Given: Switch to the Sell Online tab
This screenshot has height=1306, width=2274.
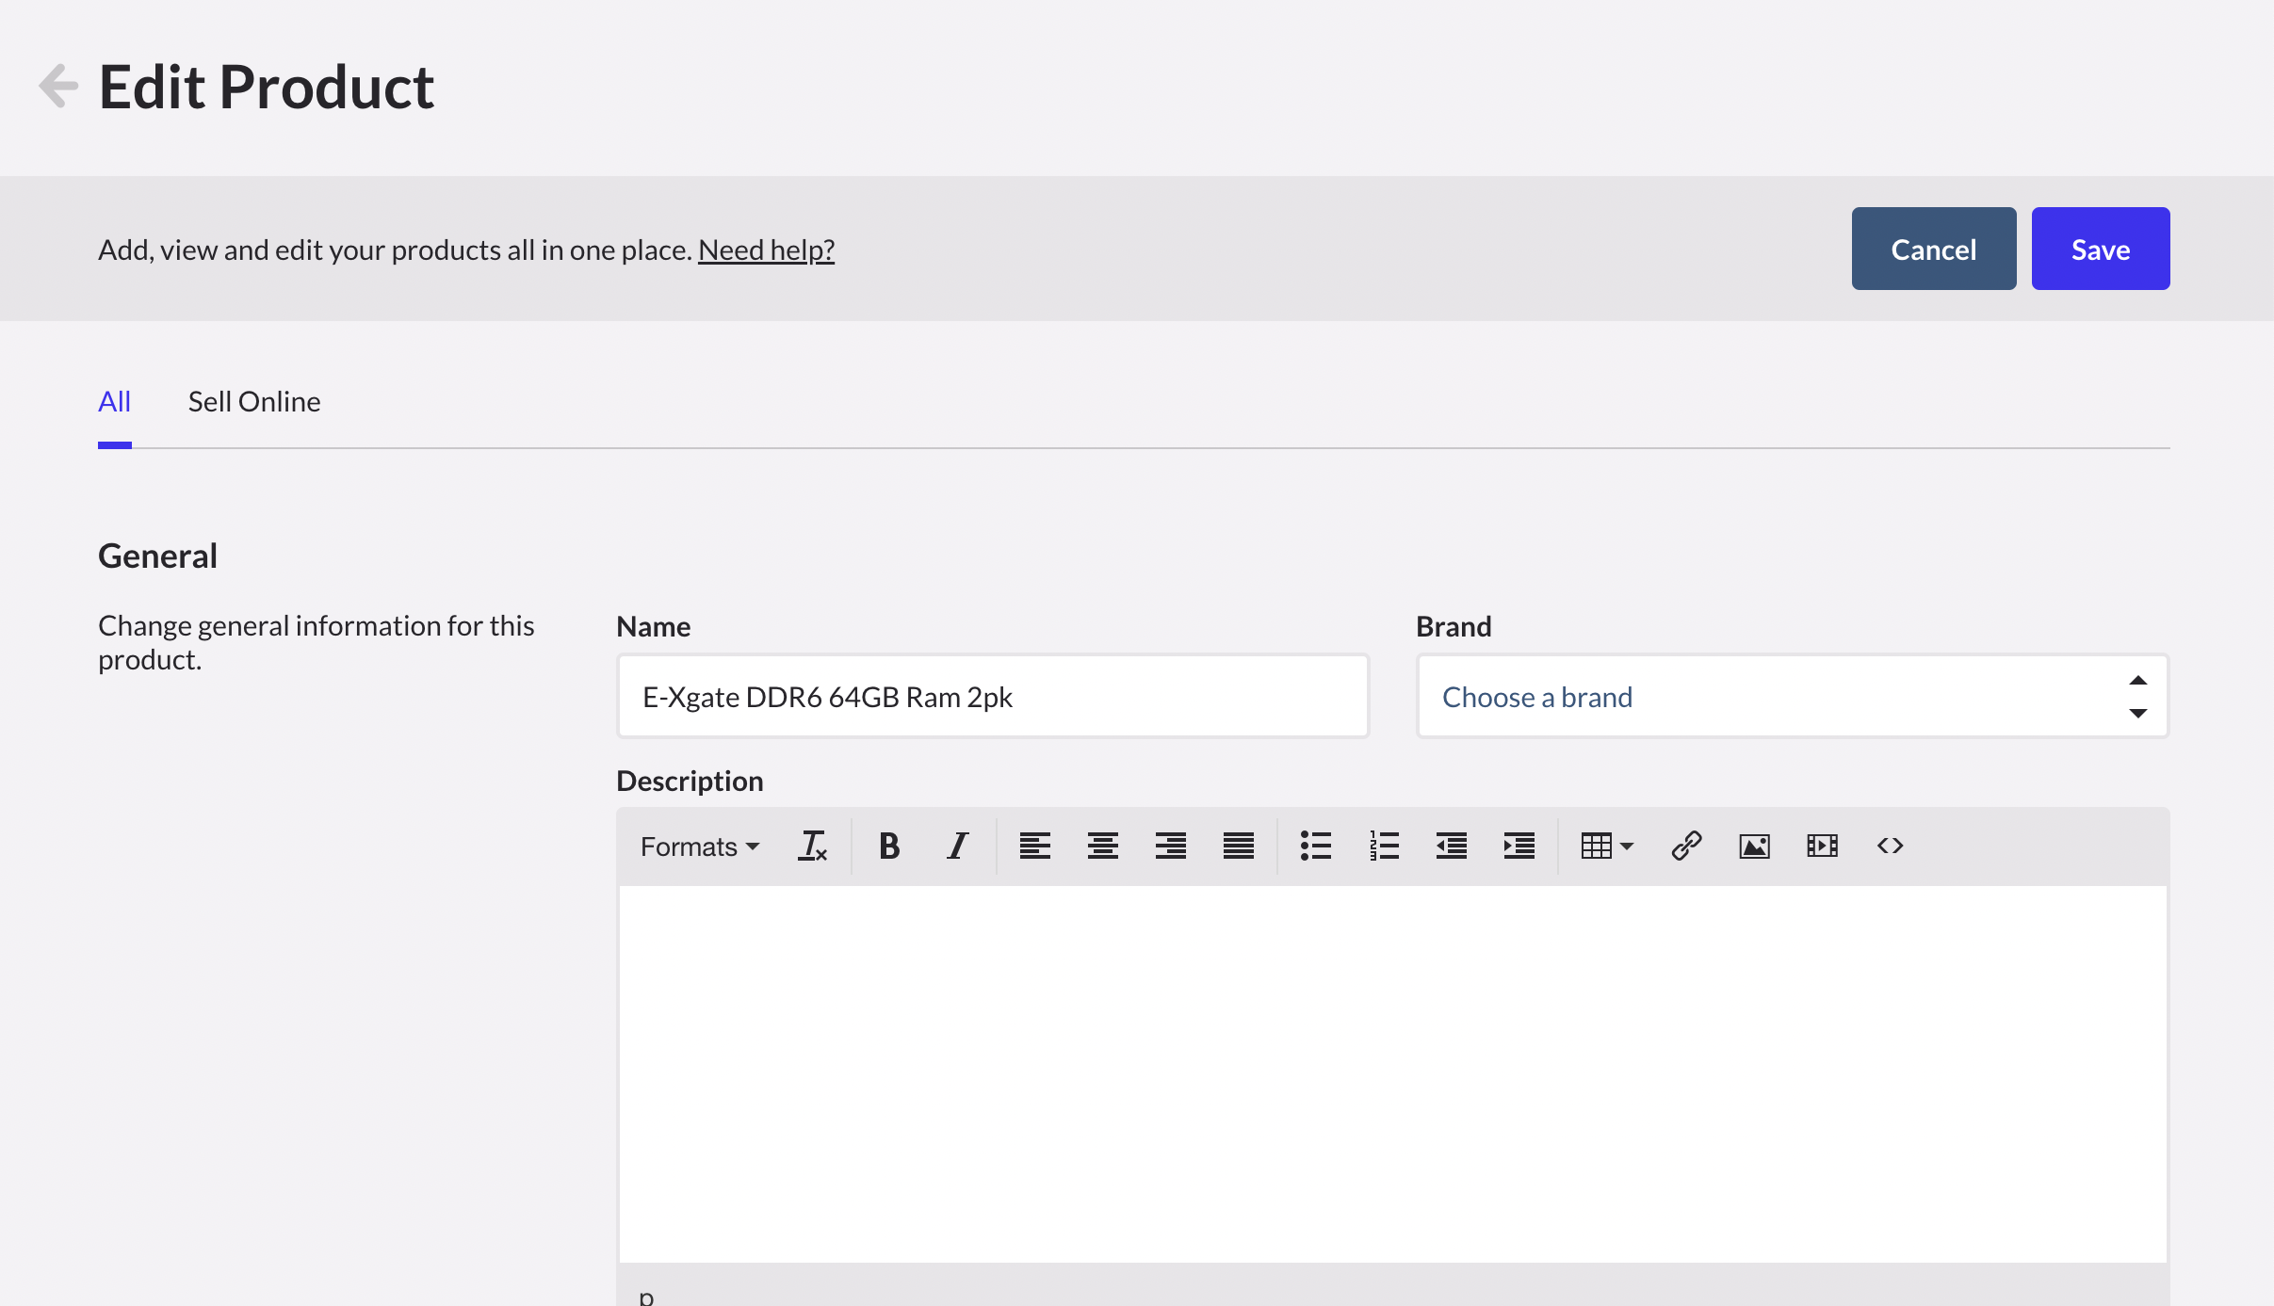Looking at the screenshot, I should click(254, 402).
